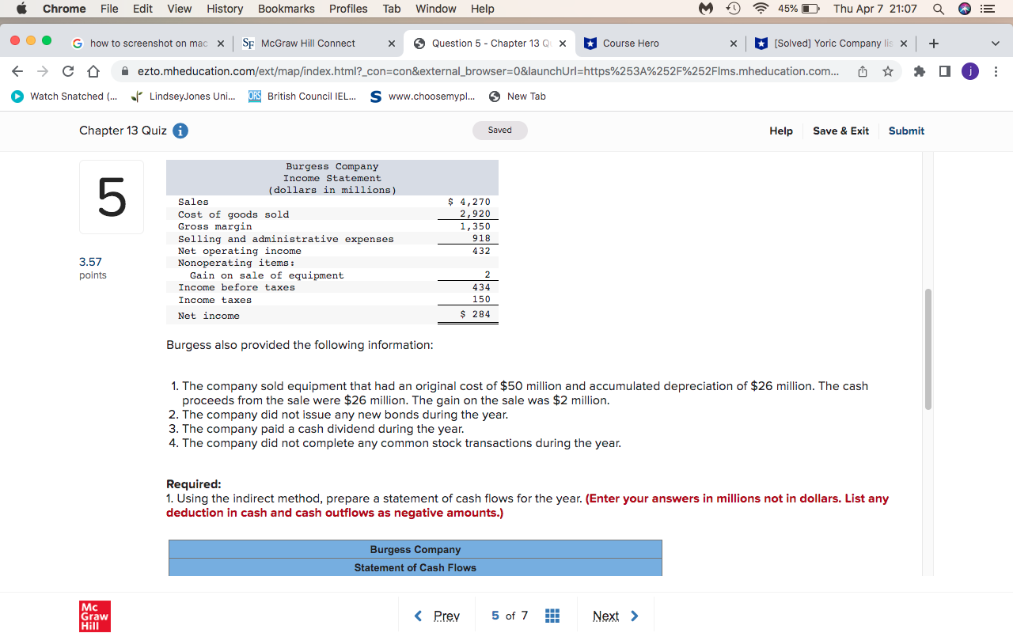
Task: Open the question navigator grid icon
Action: pyautogui.click(x=552, y=615)
